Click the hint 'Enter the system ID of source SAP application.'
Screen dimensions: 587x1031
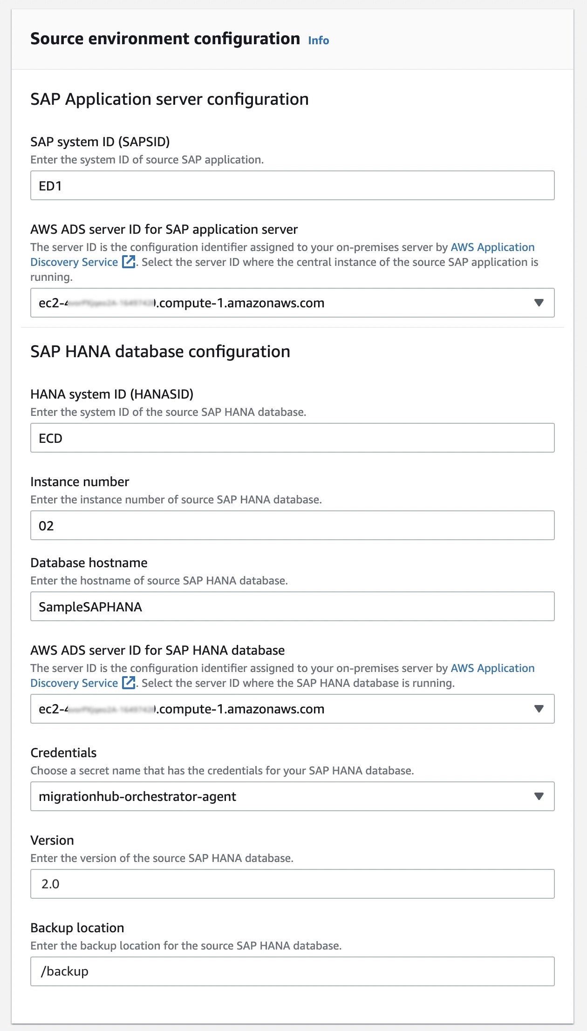tap(147, 160)
